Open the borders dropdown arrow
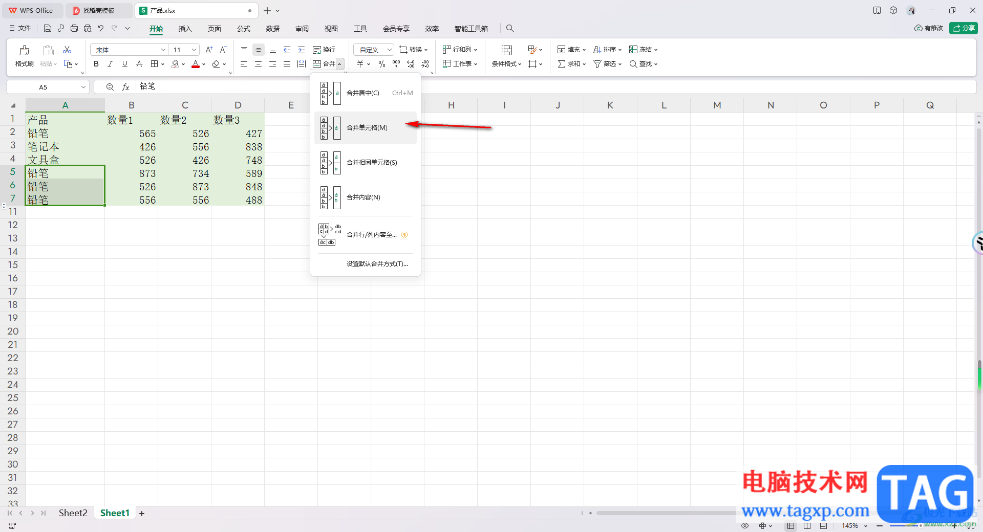The height and width of the screenshot is (532, 983). coord(163,64)
